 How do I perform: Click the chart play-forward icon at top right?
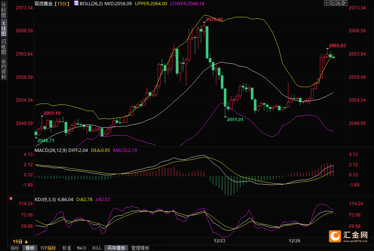point(339,3)
